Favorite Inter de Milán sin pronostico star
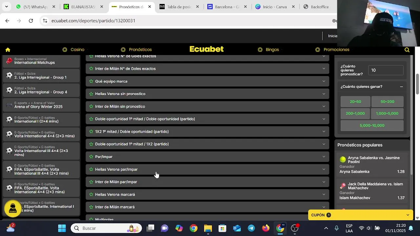Image resolution: width=420 pixels, height=236 pixels. pyautogui.click(x=91, y=107)
